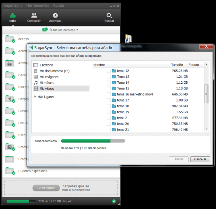Click the Acrobat folder icon in main window

[10, 51]
